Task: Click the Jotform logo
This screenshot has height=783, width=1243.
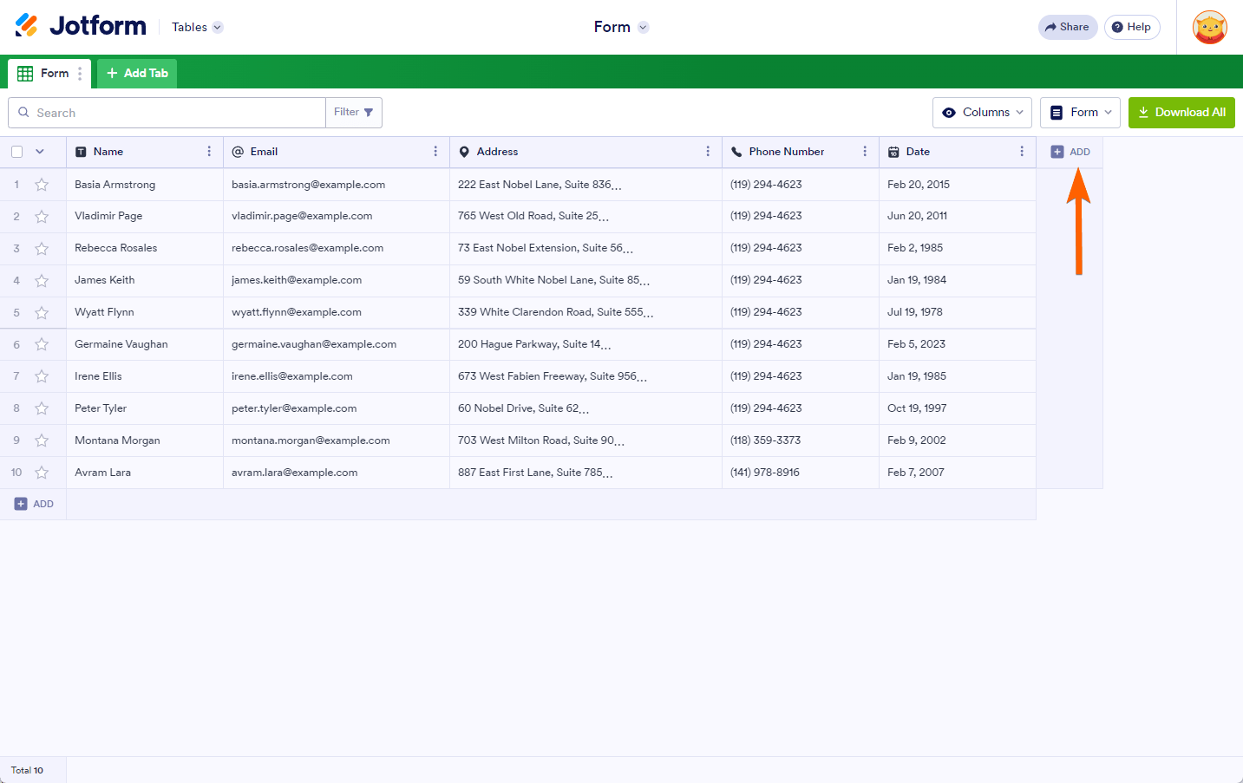Action: 81,26
